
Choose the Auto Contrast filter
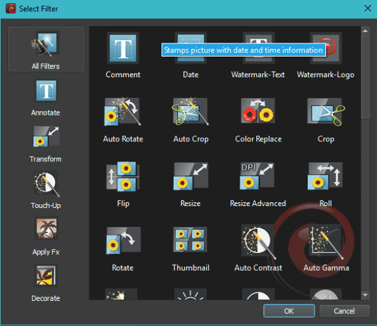(258, 242)
